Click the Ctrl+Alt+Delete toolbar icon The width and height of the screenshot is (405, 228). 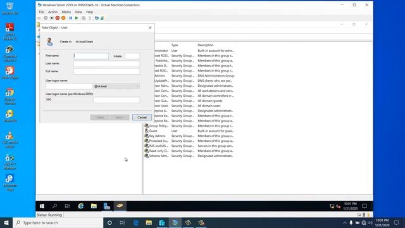39,18
